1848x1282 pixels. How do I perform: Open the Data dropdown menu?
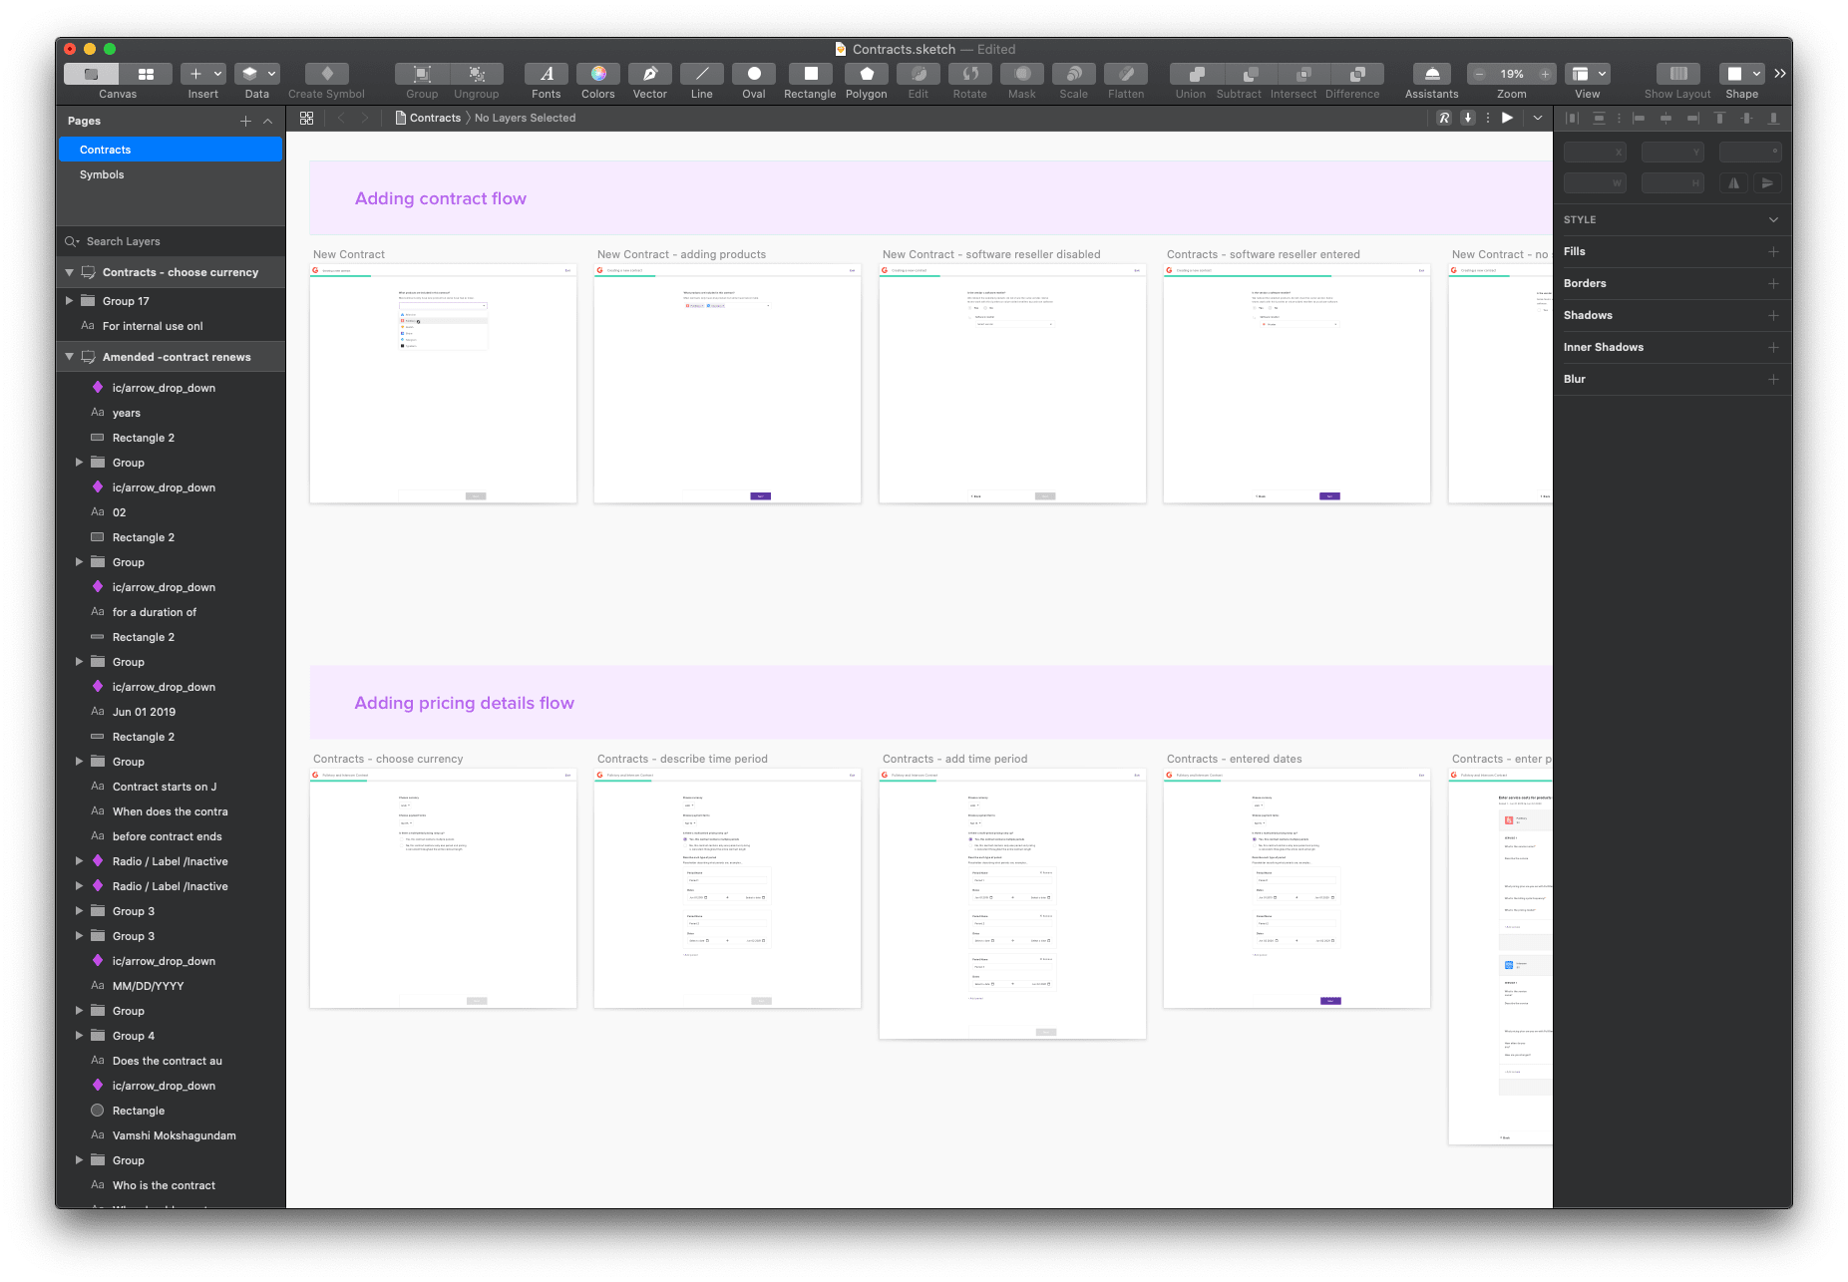pos(257,74)
